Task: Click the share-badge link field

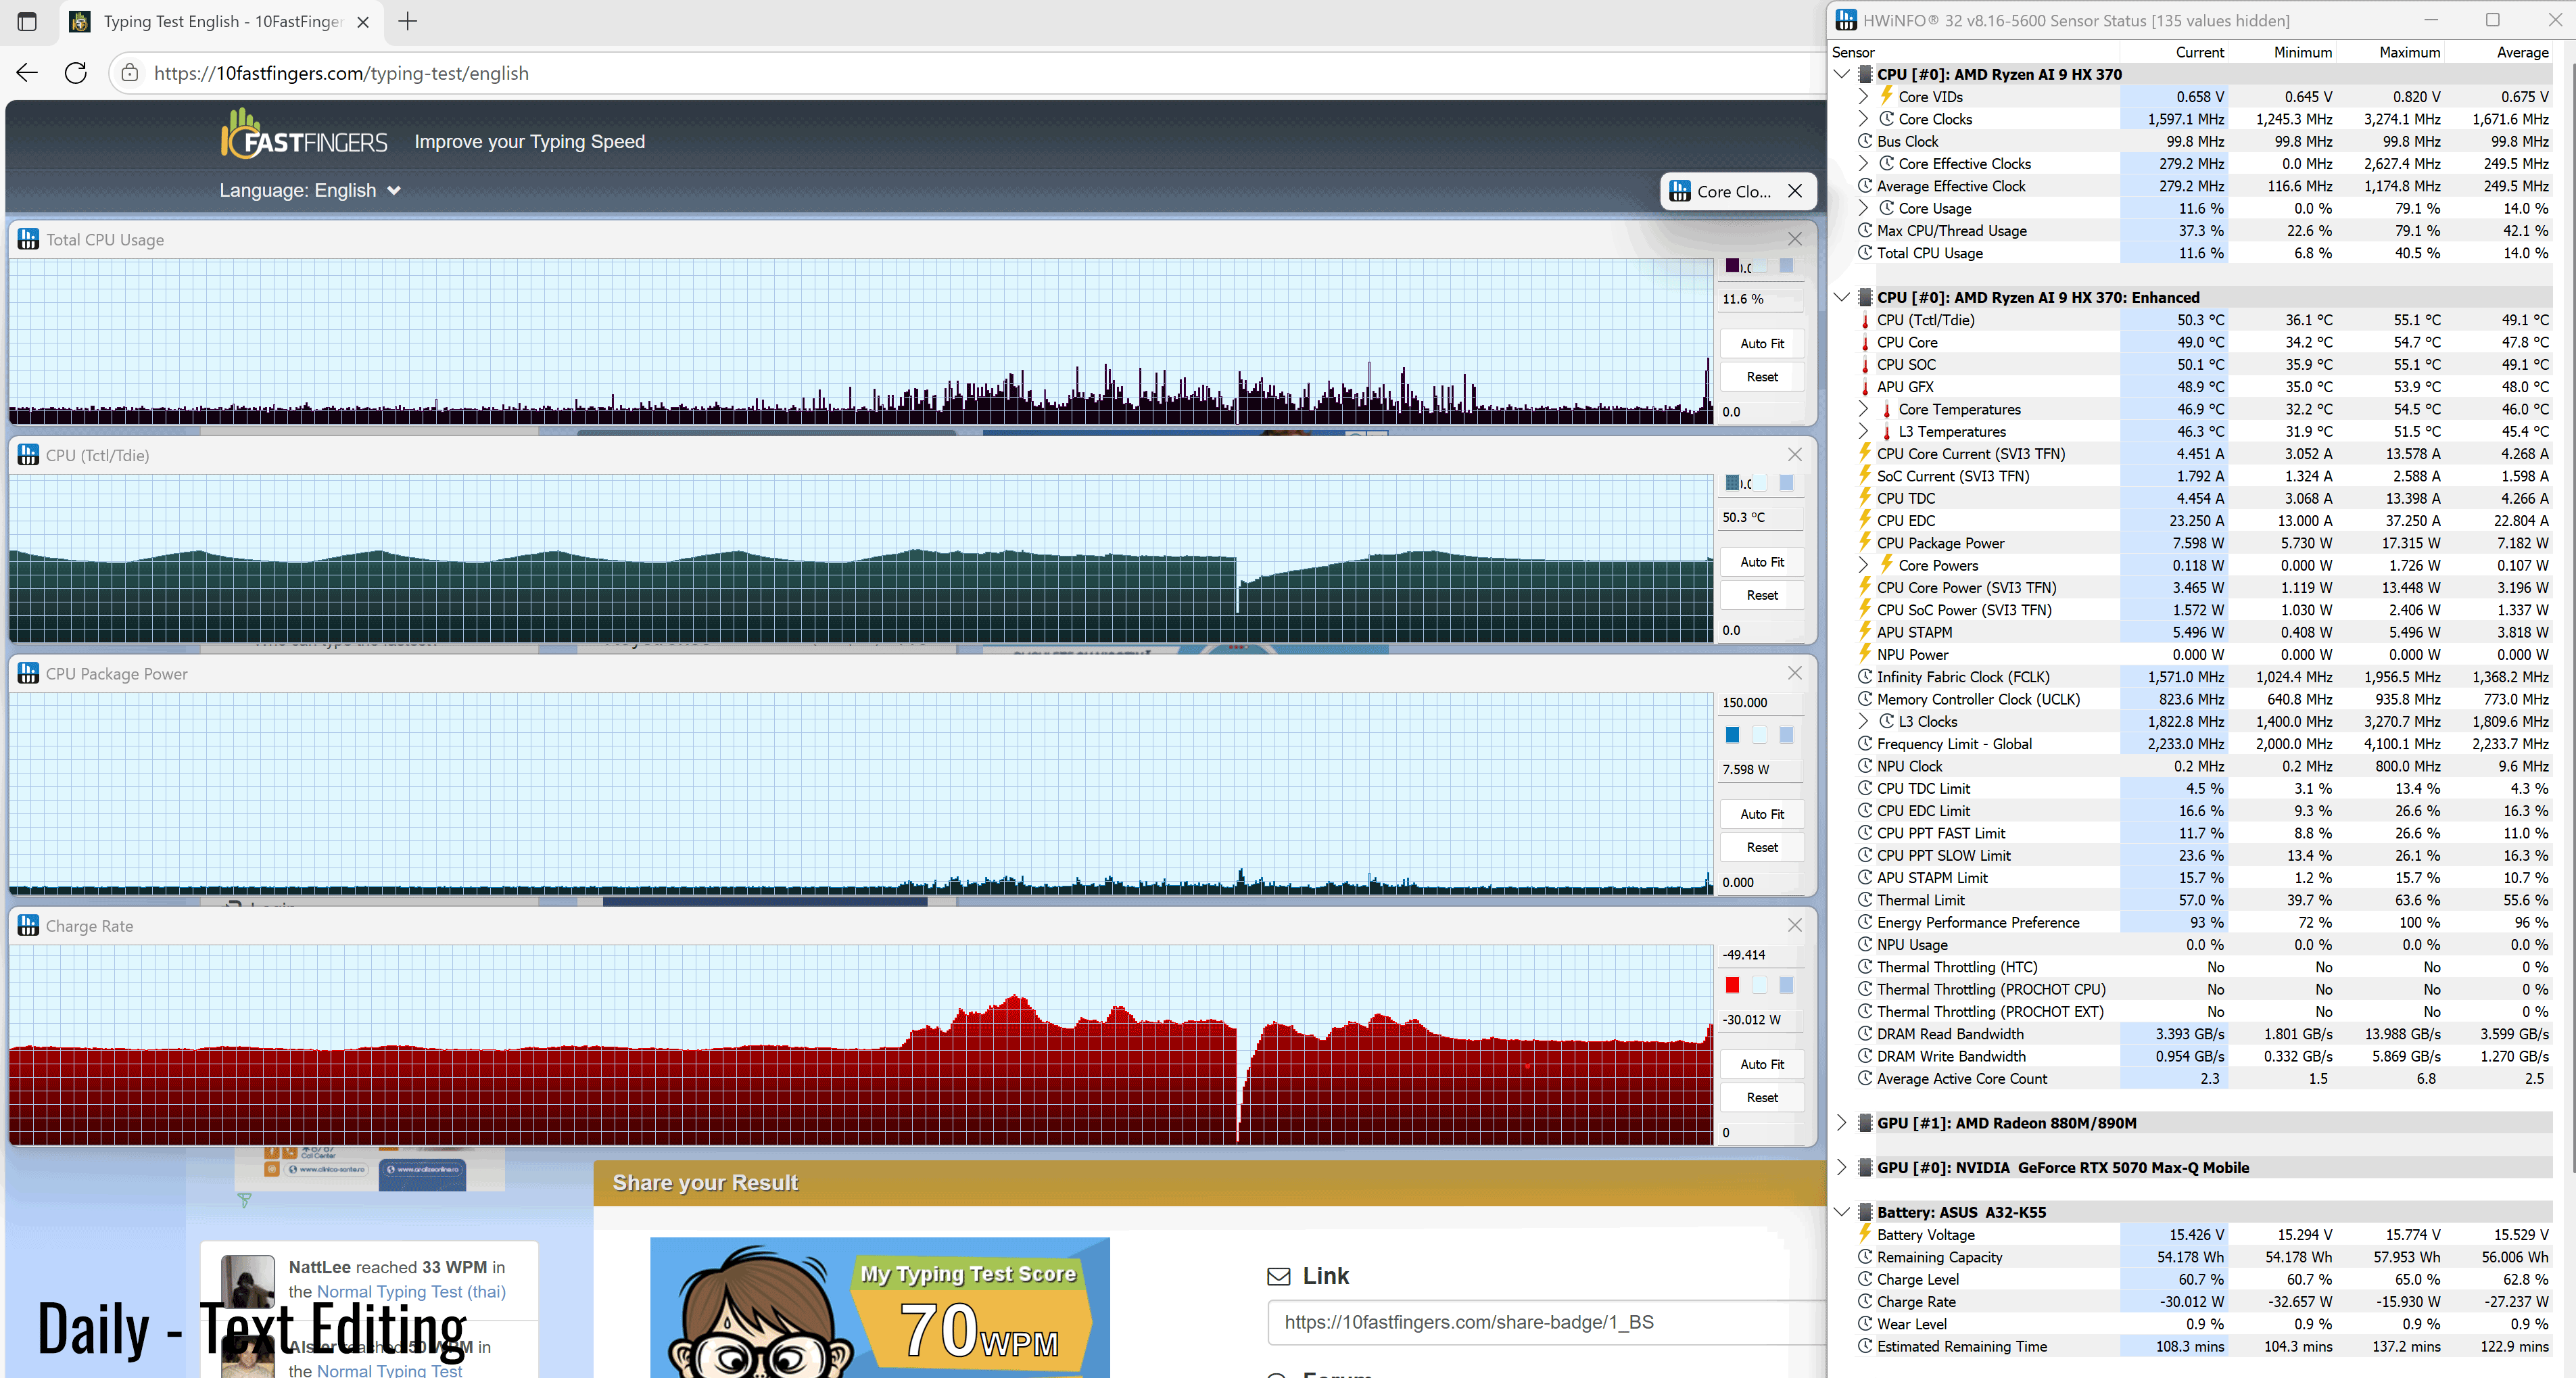Action: click(x=1546, y=1322)
